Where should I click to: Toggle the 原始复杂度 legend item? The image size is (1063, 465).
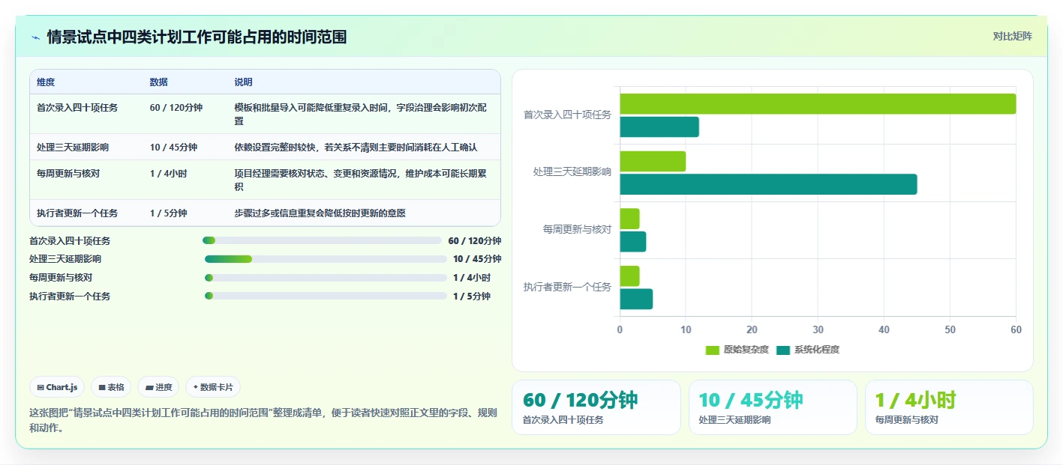(x=737, y=350)
